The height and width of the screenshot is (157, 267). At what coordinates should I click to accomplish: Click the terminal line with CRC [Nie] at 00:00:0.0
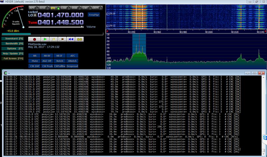pos(121,137)
